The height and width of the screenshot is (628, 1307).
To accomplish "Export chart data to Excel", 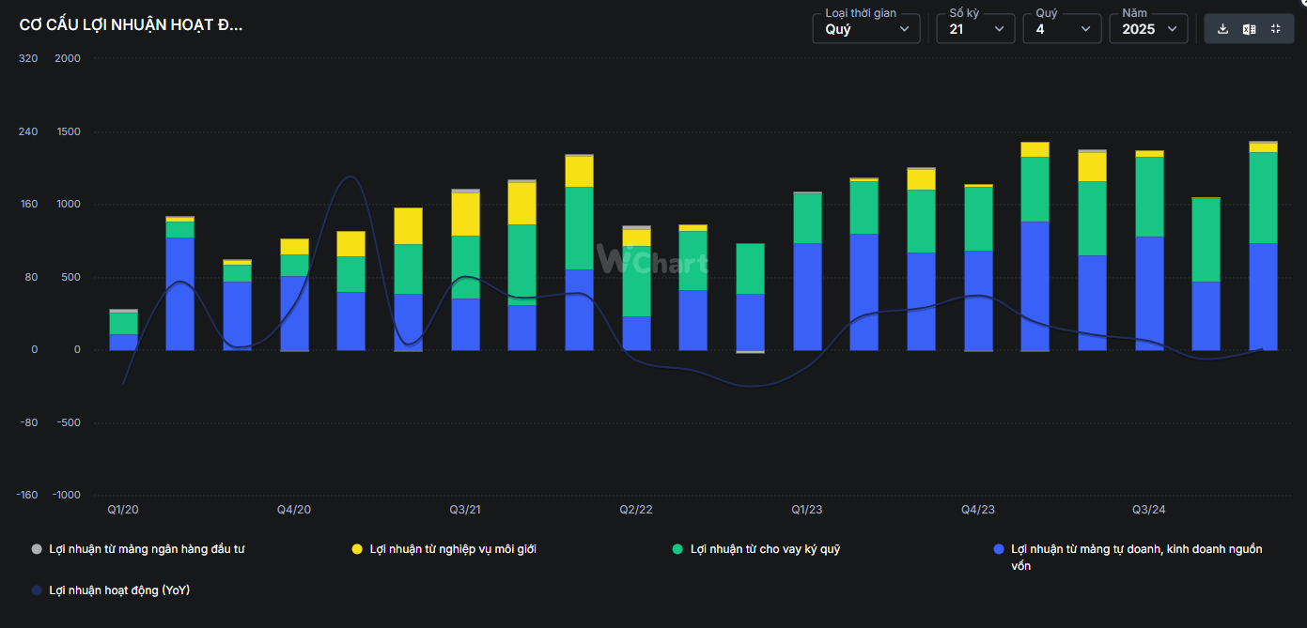I will [x=1249, y=29].
